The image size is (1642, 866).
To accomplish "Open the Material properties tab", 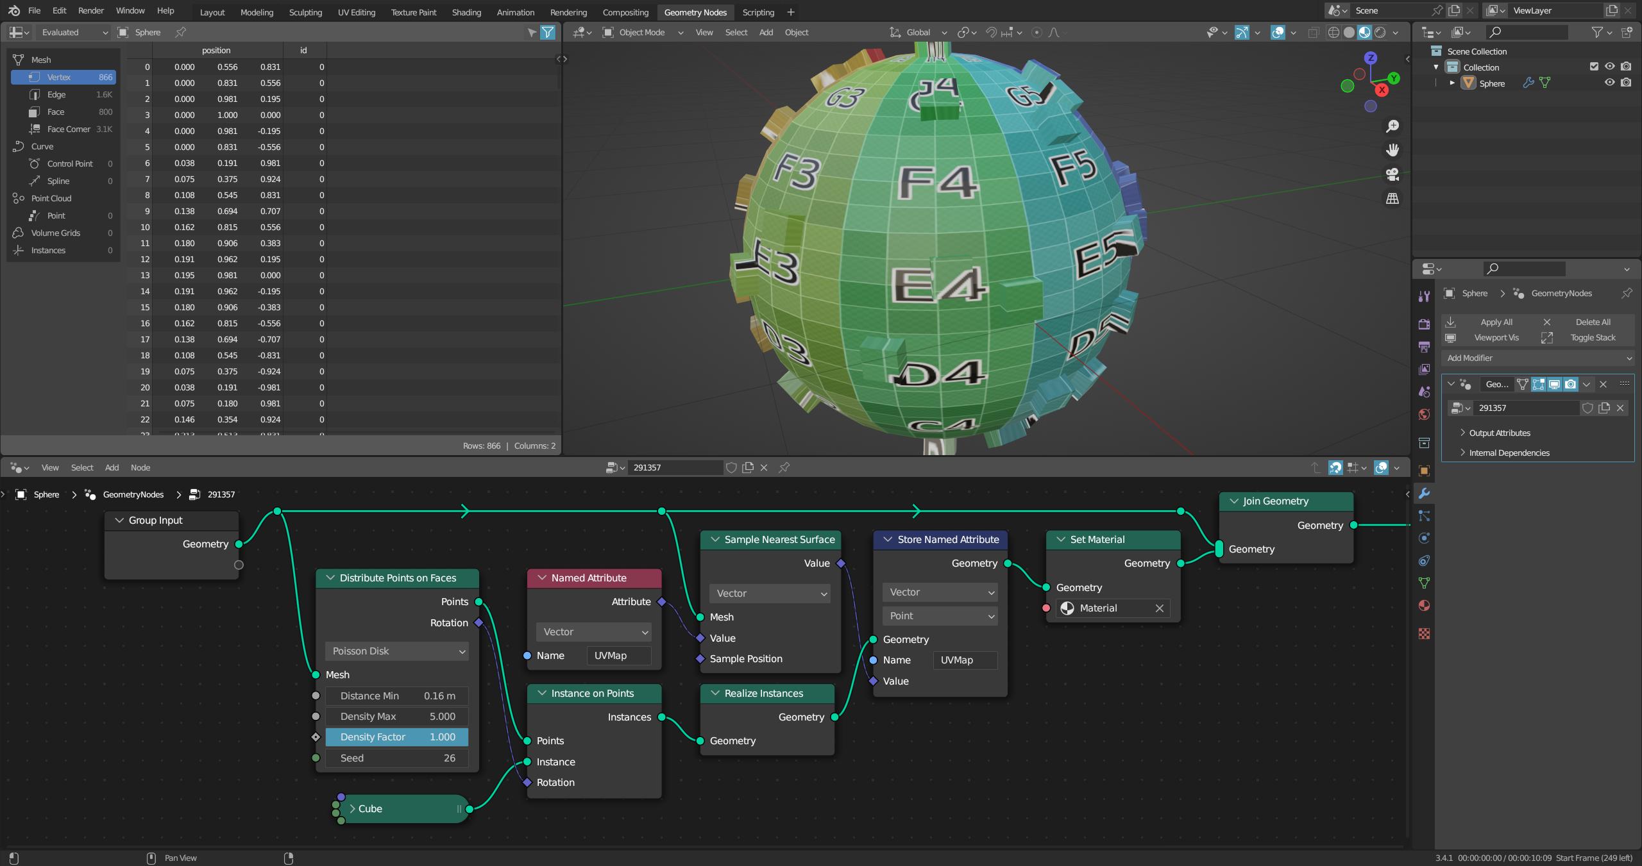I will (x=1424, y=605).
